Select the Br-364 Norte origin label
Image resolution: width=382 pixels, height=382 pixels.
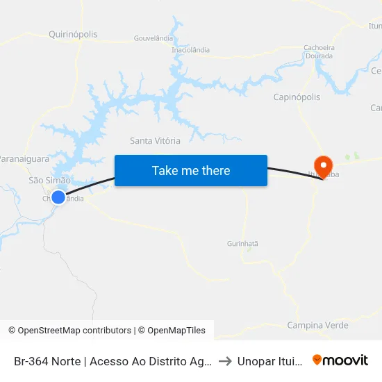[x=113, y=361]
